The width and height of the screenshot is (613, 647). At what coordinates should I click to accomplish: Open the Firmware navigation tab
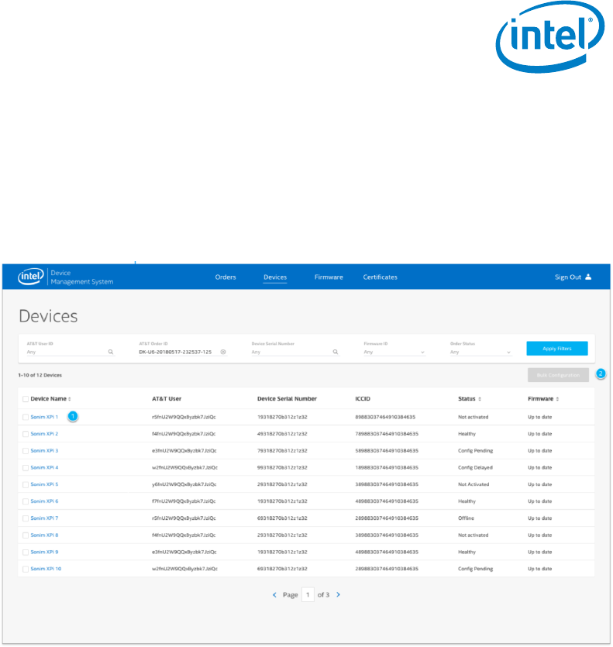click(x=329, y=277)
